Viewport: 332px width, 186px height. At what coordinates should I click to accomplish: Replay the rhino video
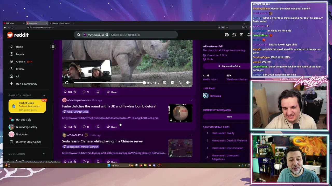pyautogui.click(x=67, y=83)
